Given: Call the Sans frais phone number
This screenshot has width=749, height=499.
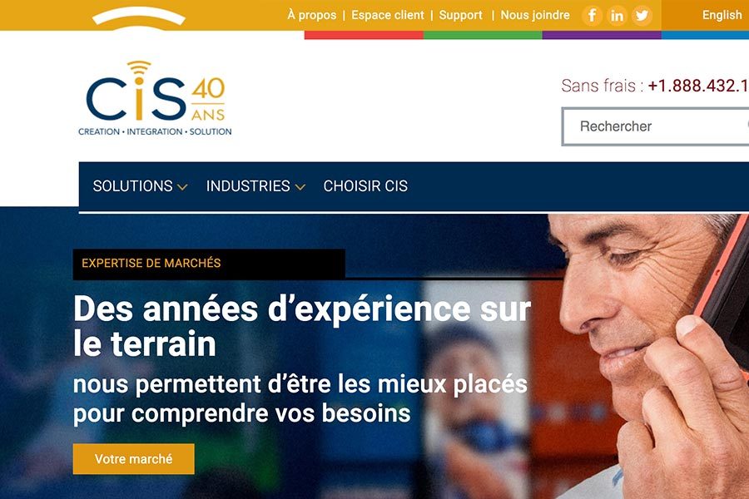Looking at the screenshot, I should pyautogui.click(x=698, y=86).
